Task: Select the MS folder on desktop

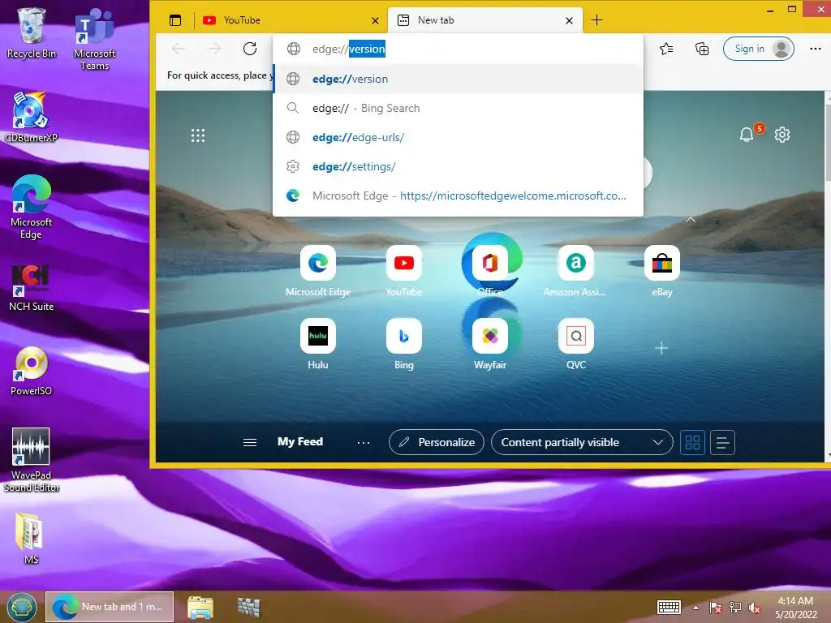Action: pyautogui.click(x=31, y=539)
